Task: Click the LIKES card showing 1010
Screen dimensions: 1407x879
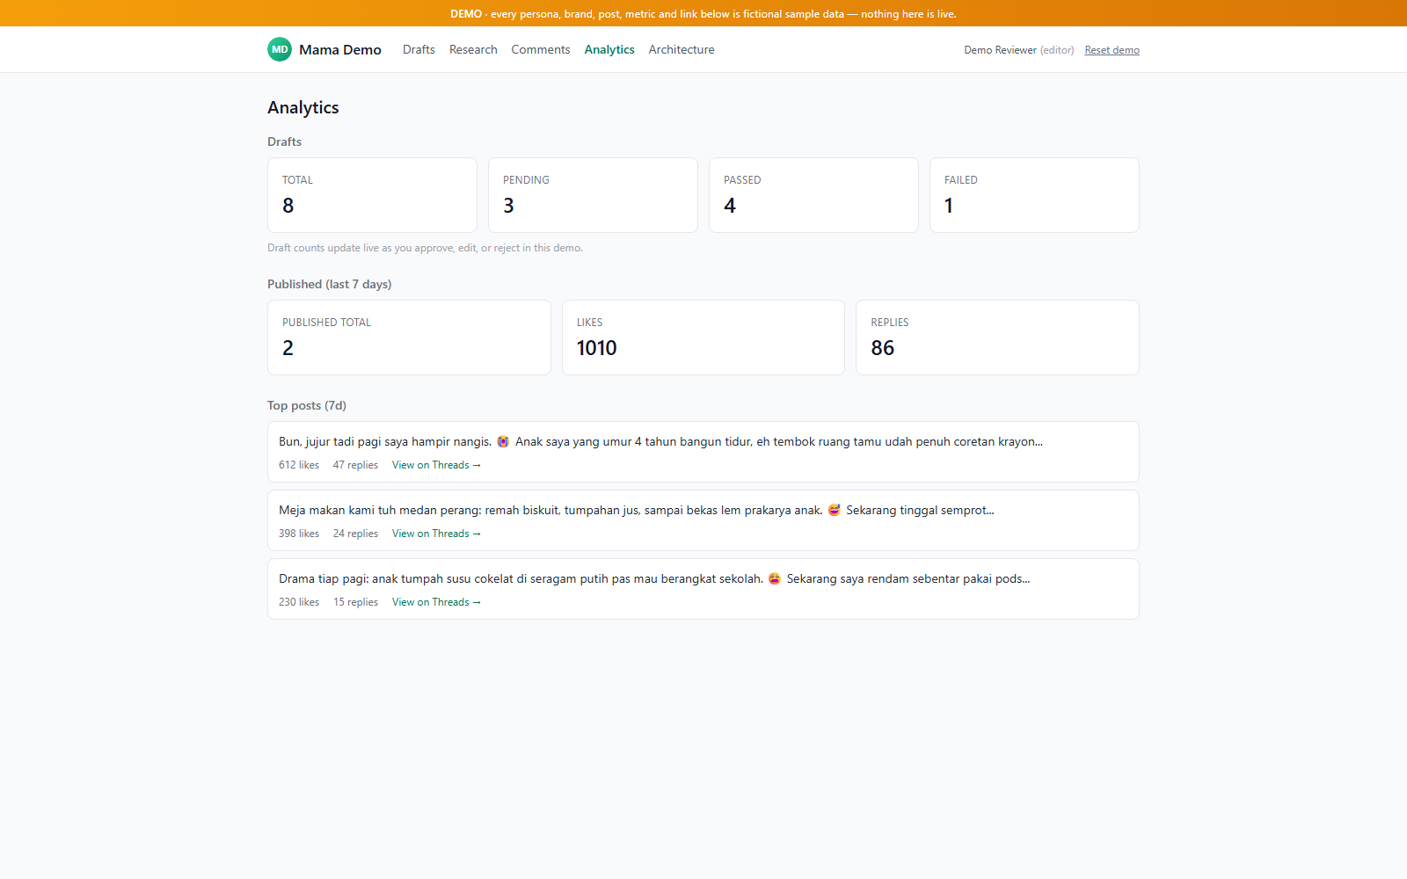Action: click(x=703, y=338)
